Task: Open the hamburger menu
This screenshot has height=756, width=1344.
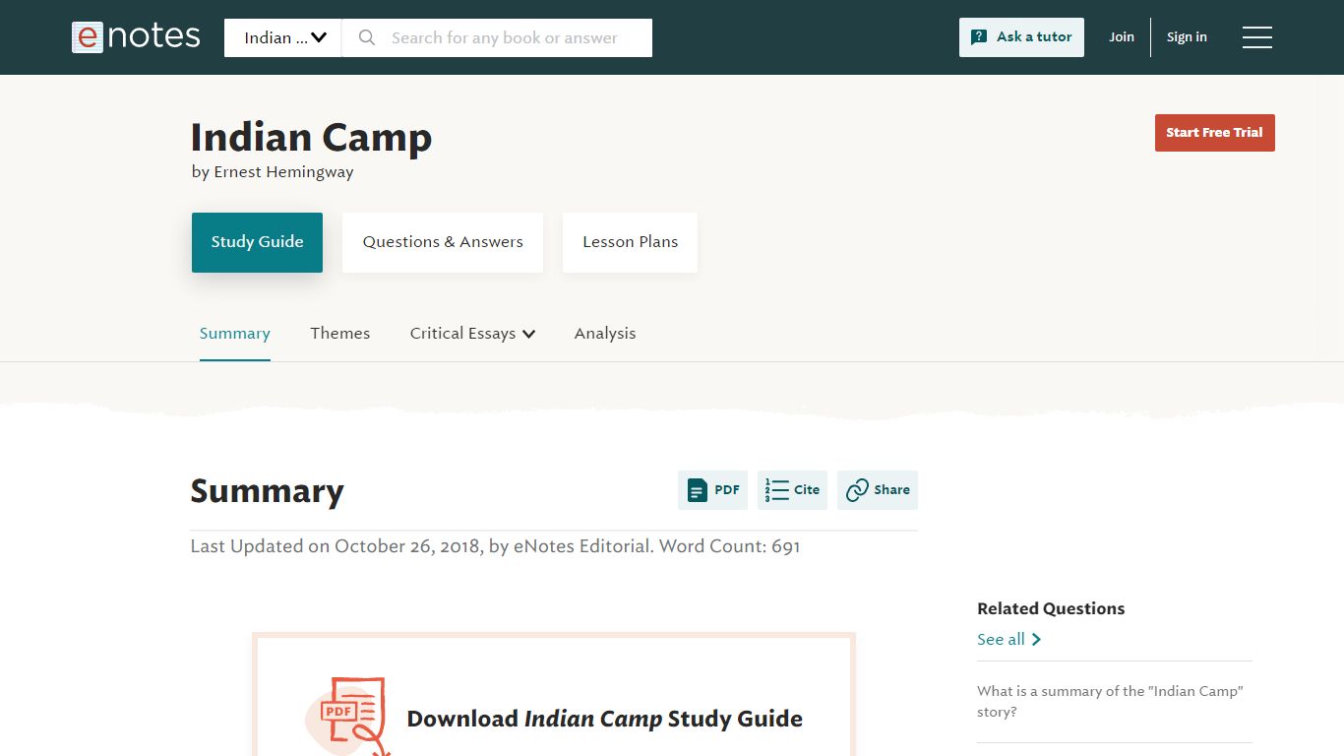Action: (x=1256, y=37)
